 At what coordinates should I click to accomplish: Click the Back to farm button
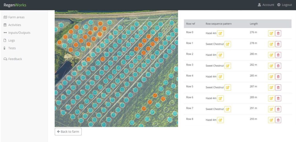click(68, 132)
